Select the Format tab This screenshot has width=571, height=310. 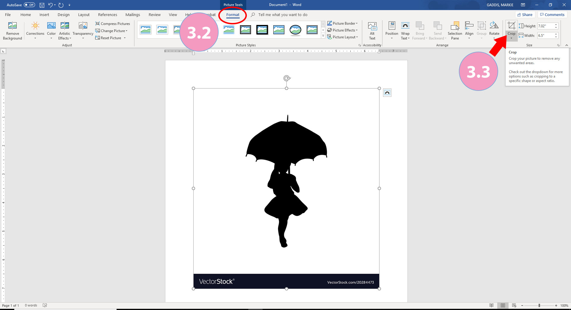233,15
